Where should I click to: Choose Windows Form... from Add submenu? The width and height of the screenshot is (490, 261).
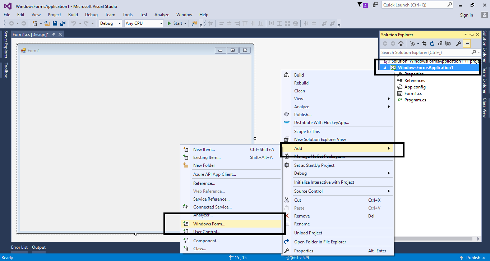(x=231, y=224)
